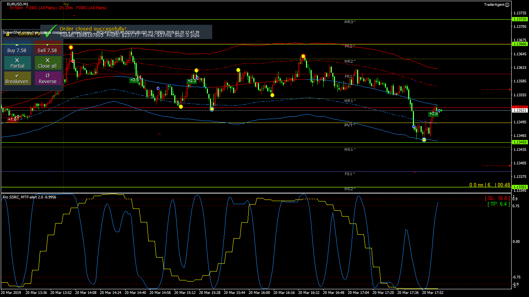Screen dimensions: 529x297
Task: Click the yellow signal marker below the FR2^ line near 16:32
Action: 303,56
